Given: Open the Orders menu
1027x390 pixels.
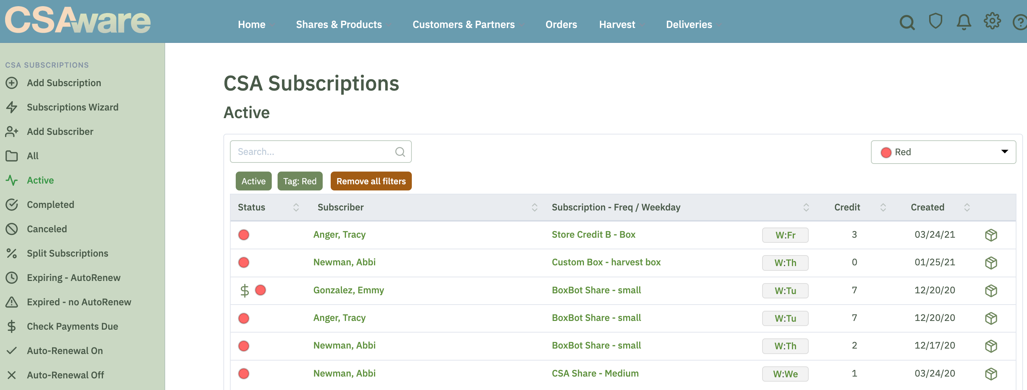Looking at the screenshot, I should pos(561,24).
